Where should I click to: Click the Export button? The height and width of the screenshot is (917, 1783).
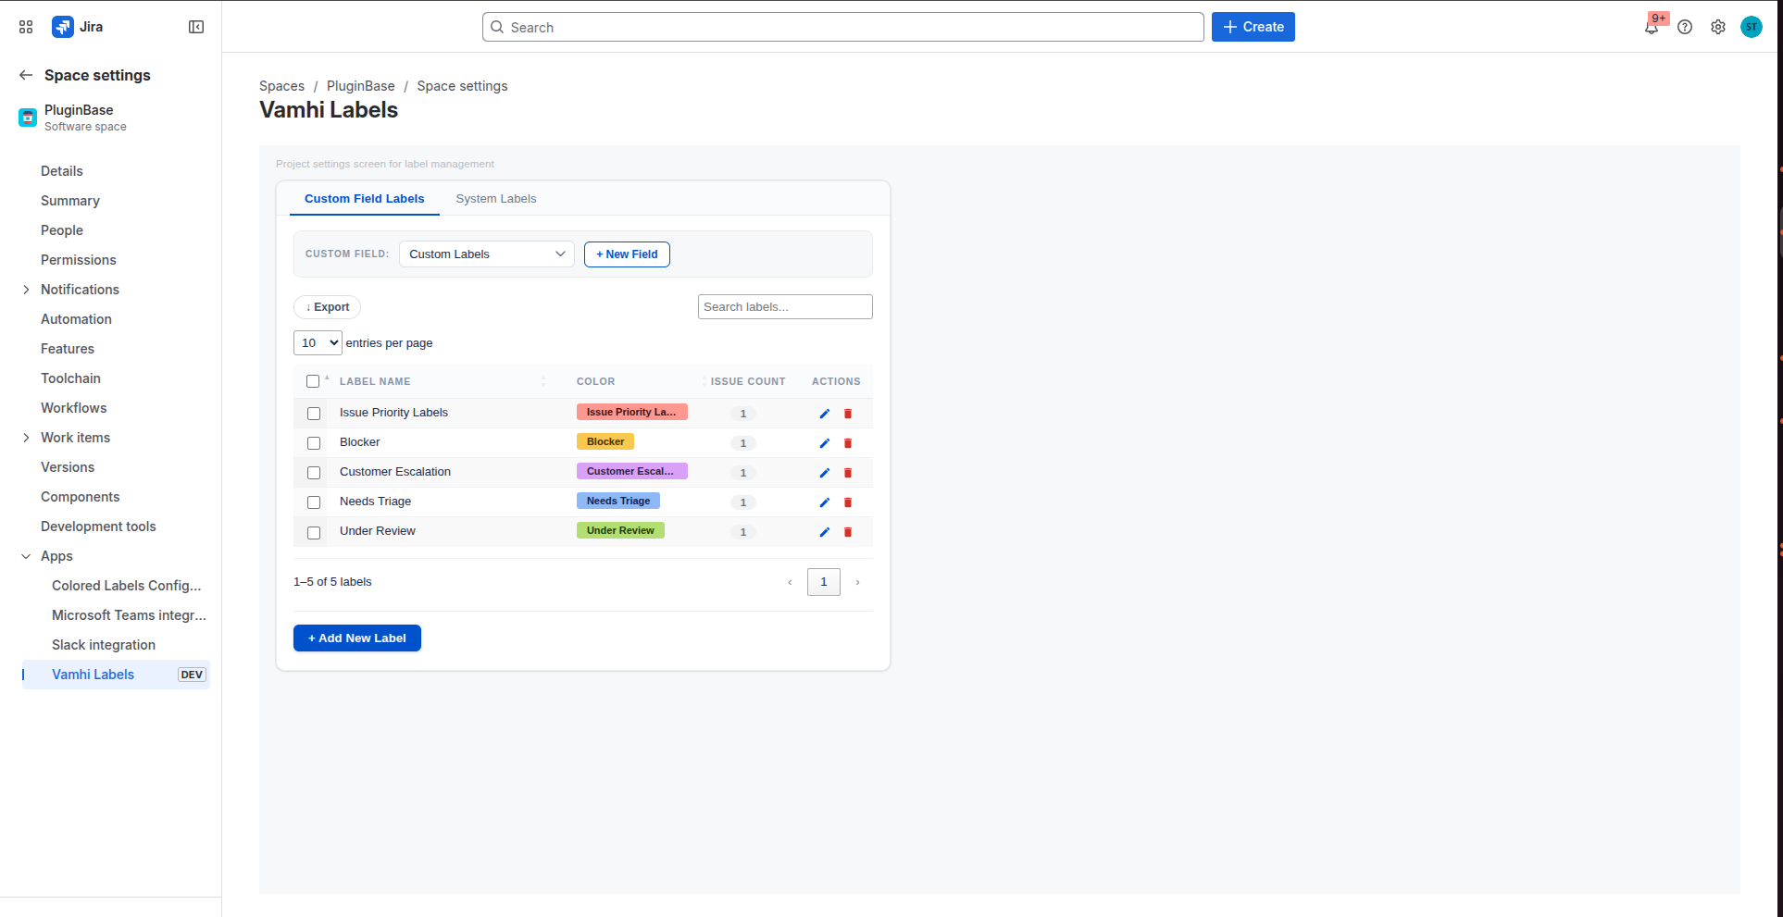[x=328, y=307]
